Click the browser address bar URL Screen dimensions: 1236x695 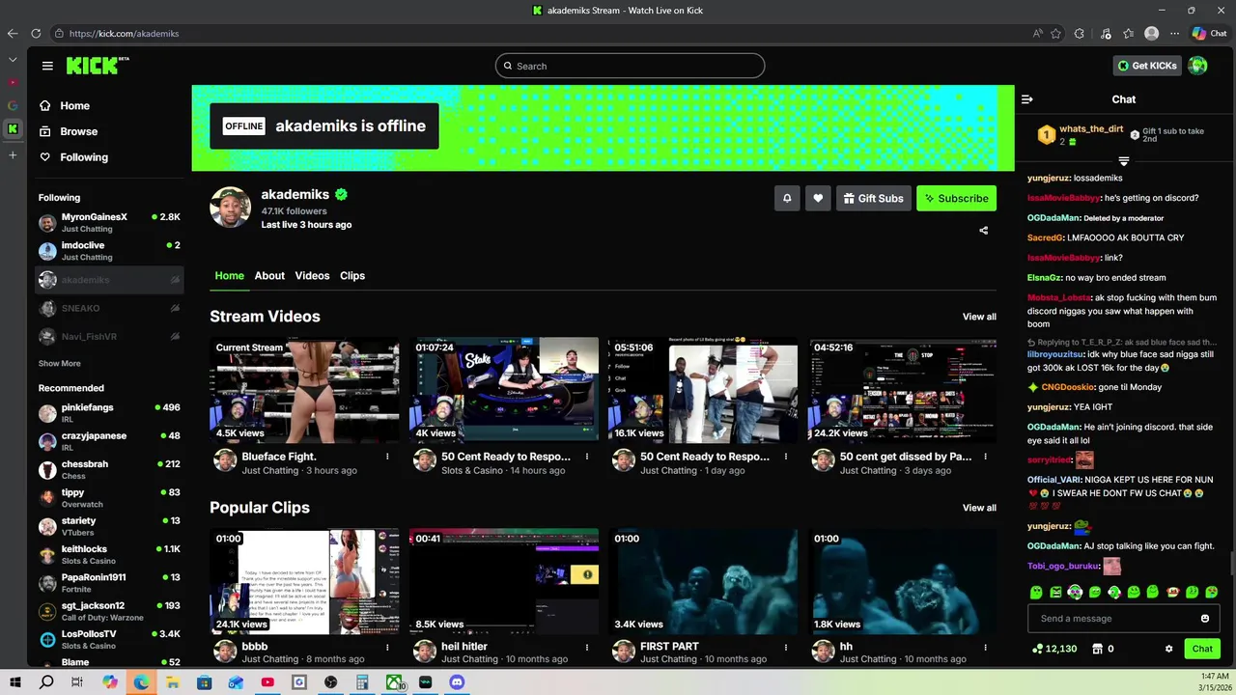pyautogui.click(x=124, y=33)
